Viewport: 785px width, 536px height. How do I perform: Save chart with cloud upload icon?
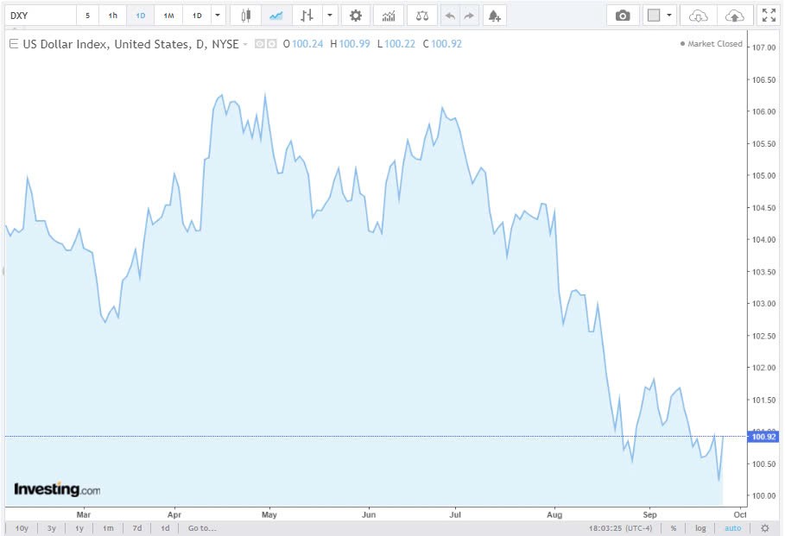click(x=733, y=16)
